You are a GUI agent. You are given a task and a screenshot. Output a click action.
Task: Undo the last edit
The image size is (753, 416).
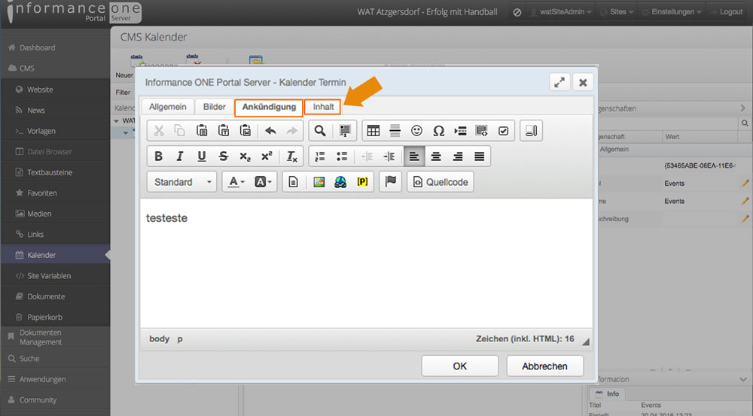[270, 130]
